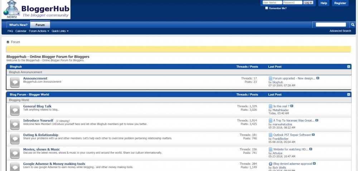Screen dimensions: 358x171
Task: View profile of user bloghub
Action: 278,82
